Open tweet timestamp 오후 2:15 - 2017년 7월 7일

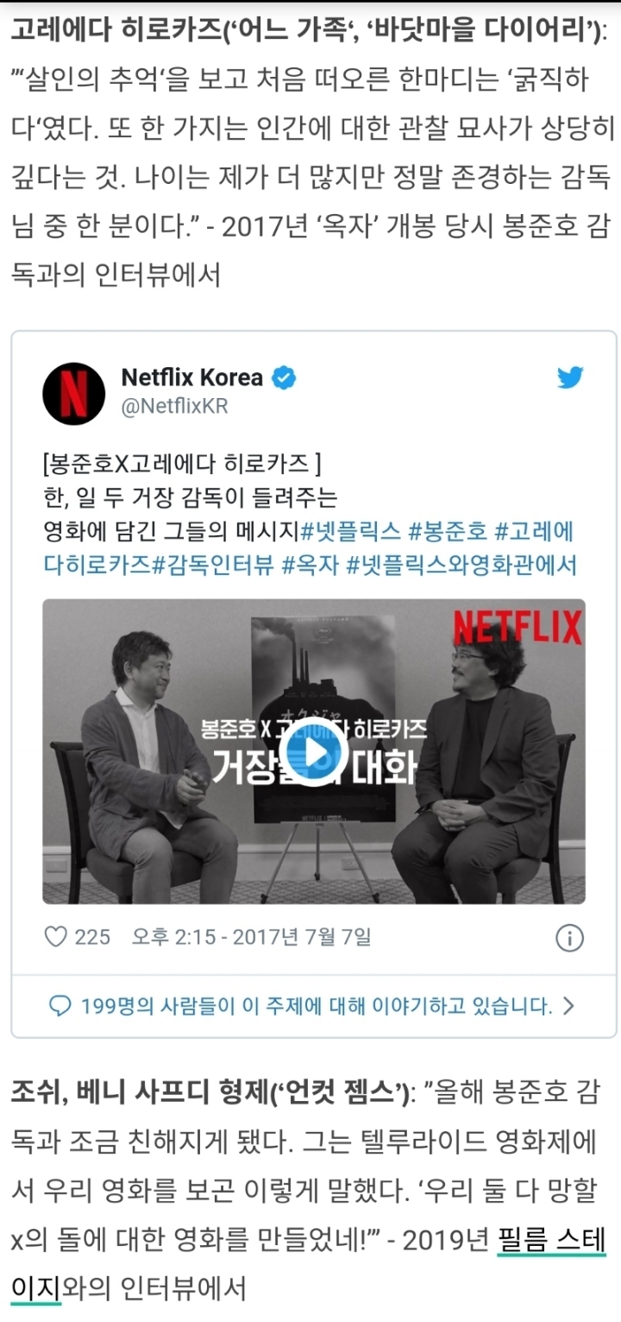click(x=251, y=937)
